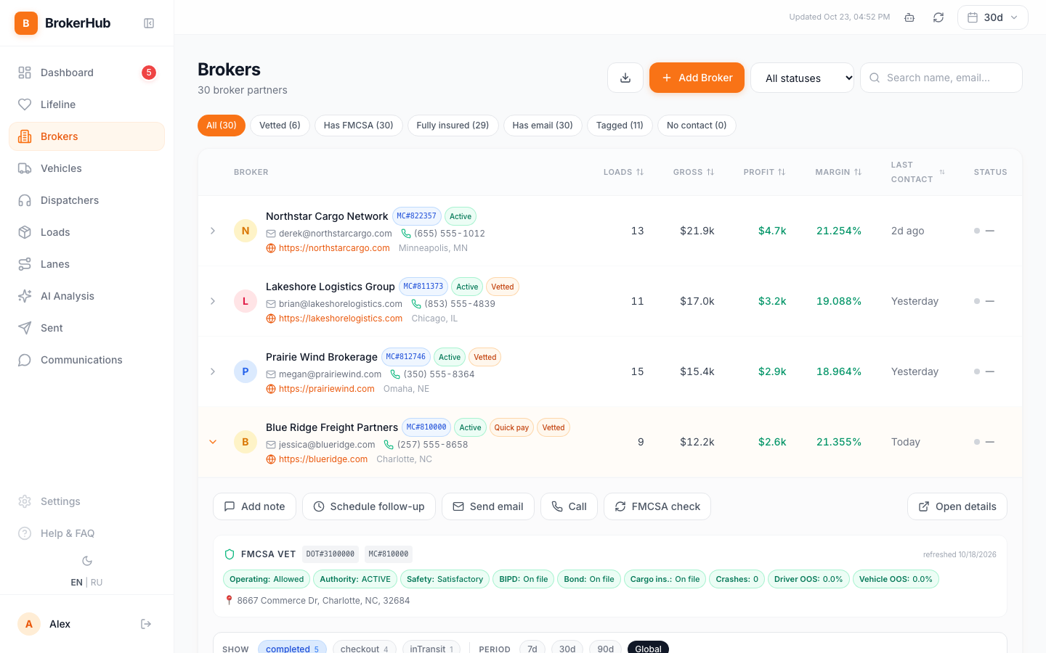
Task: Open the 30d date range dropdown
Action: [992, 17]
